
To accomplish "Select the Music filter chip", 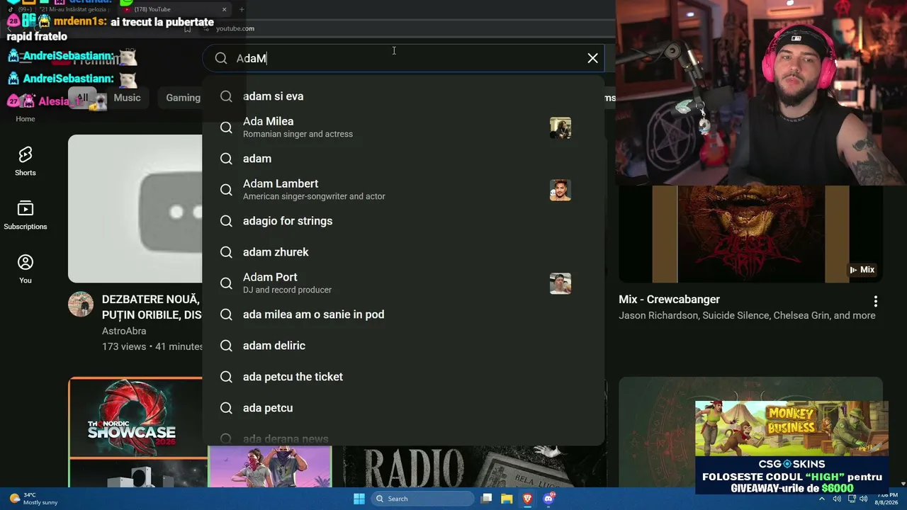I will pyautogui.click(x=128, y=98).
